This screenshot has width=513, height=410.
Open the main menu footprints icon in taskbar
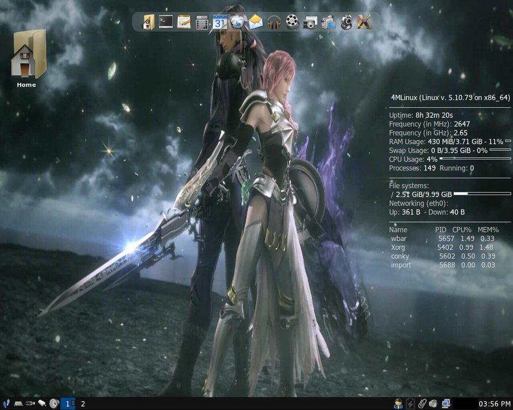pos(6,404)
